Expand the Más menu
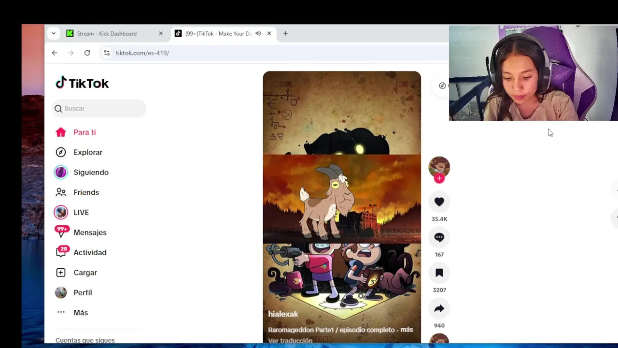Image resolution: width=618 pixels, height=348 pixels. pos(81,313)
